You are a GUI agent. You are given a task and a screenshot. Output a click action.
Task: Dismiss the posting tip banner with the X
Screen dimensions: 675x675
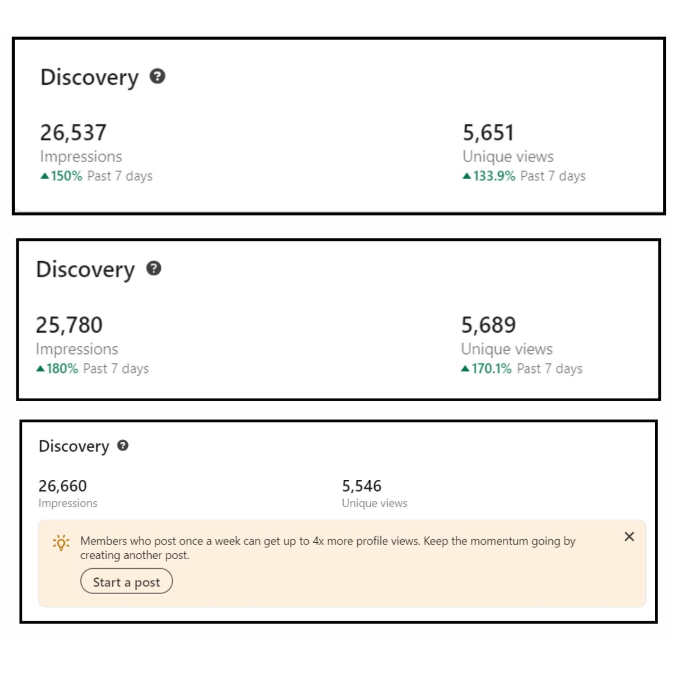pos(629,536)
